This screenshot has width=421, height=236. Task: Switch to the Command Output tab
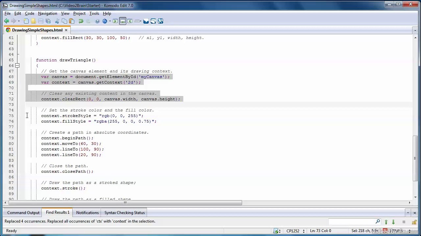(23, 213)
